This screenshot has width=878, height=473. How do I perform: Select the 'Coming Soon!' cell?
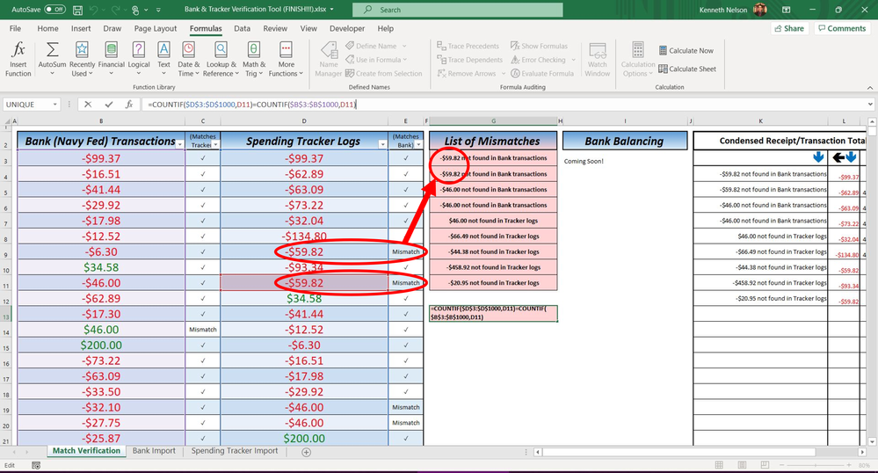point(584,162)
